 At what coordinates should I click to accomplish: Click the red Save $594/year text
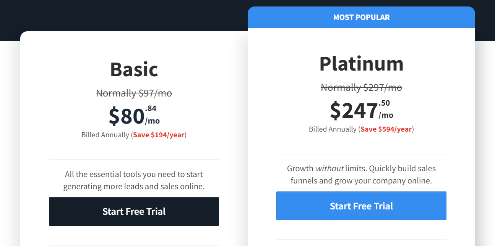[x=386, y=129]
